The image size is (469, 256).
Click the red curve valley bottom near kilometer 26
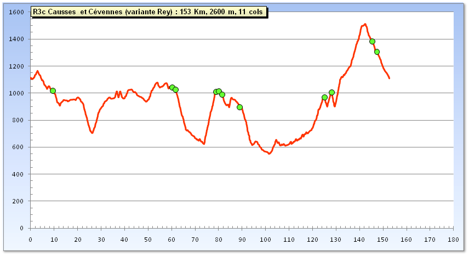click(x=92, y=132)
